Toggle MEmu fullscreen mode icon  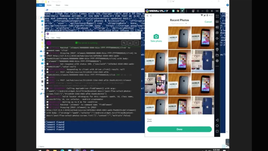(217, 16)
